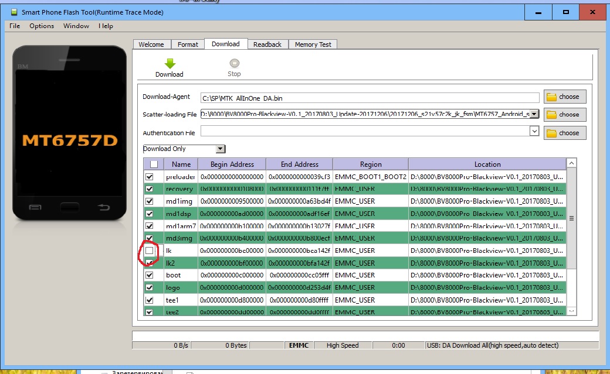Click the partition list scroll up arrow

point(571,163)
